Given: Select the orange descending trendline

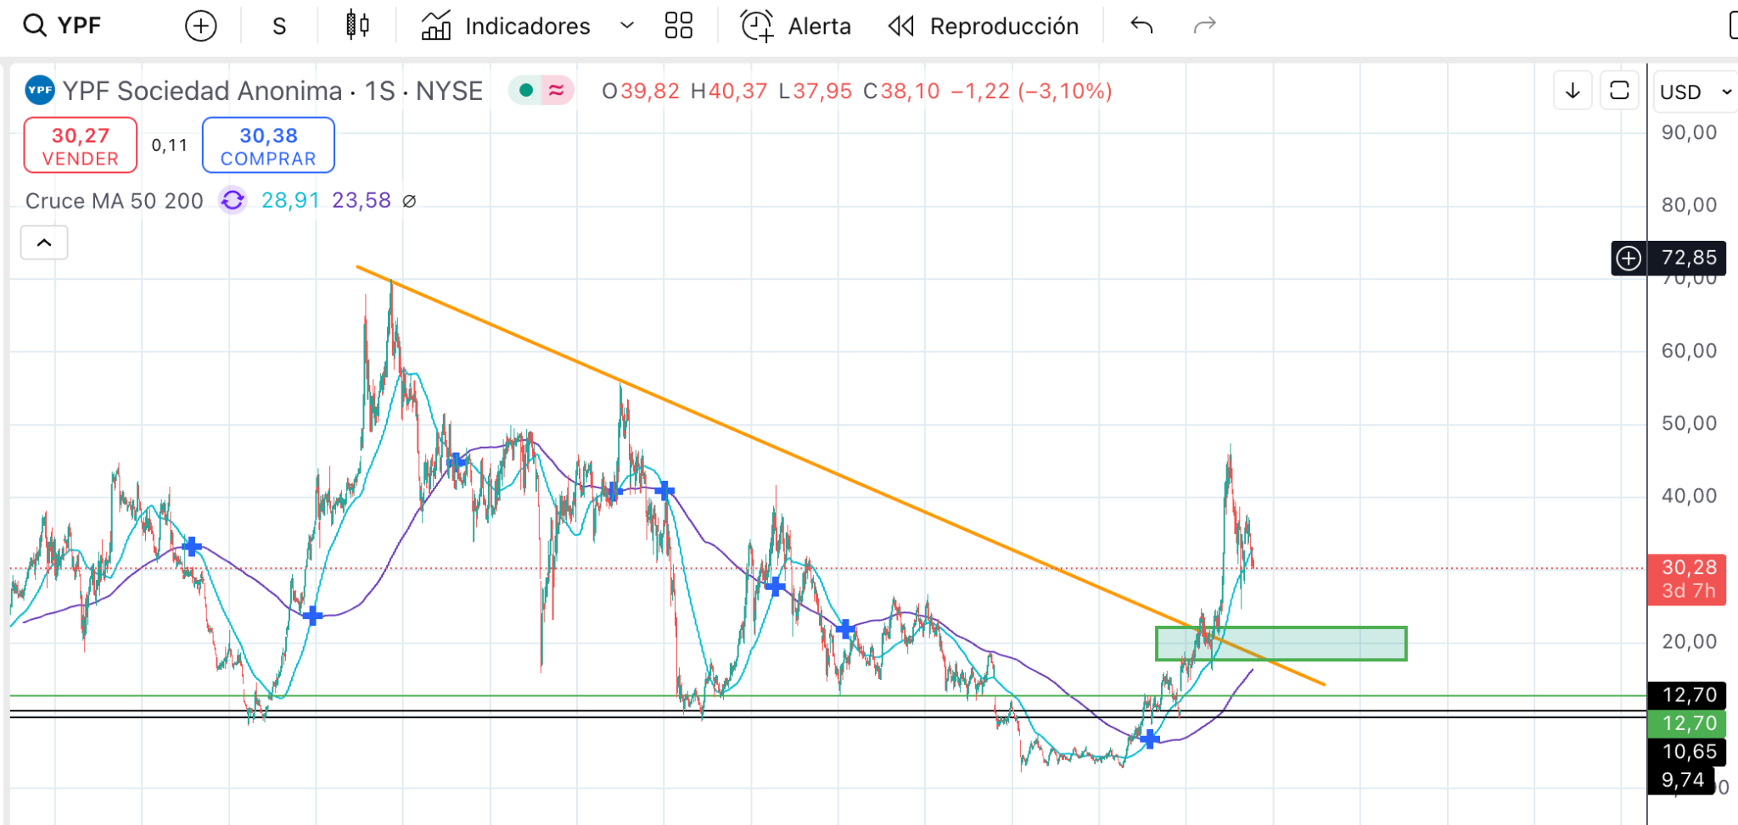Looking at the screenshot, I should point(840,475).
